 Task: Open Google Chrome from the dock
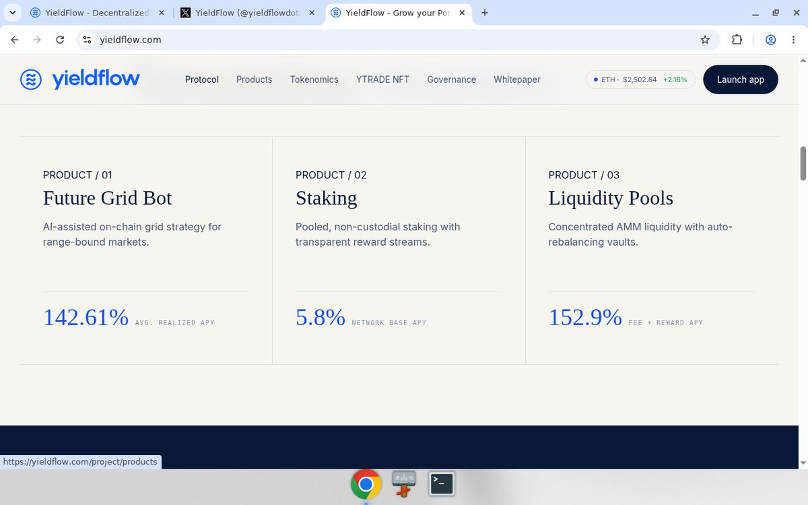coord(366,484)
